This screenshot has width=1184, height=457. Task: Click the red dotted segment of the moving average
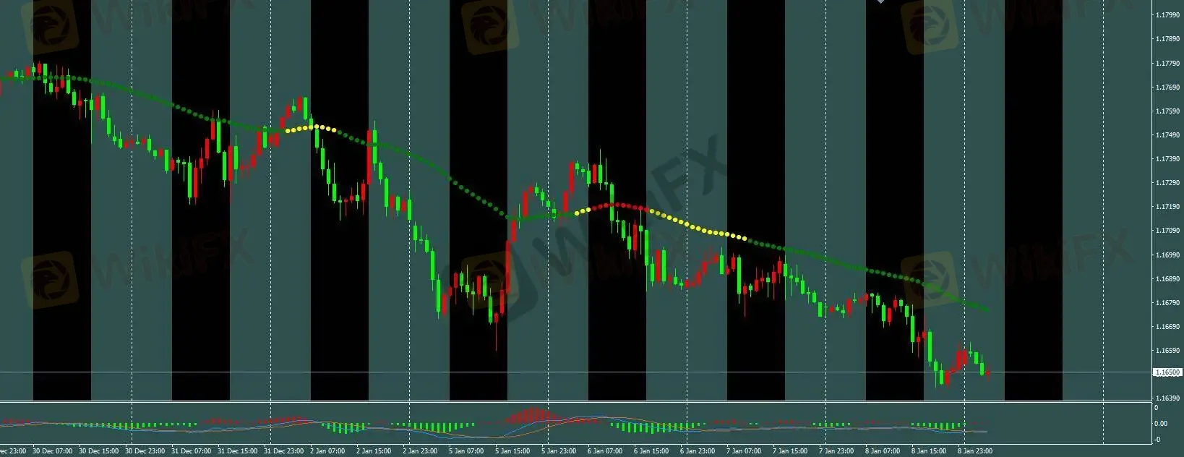pos(614,205)
